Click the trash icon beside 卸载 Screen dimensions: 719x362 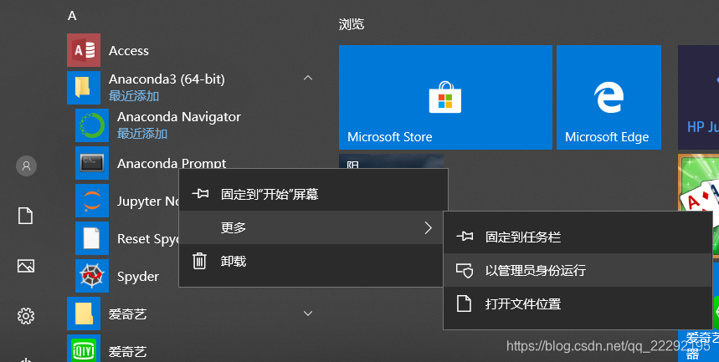pyautogui.click(x=199, y=261)
